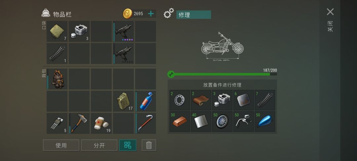Add coins with the plus icon
Screen dimensions: 357x161
click(x=151, y=14)
